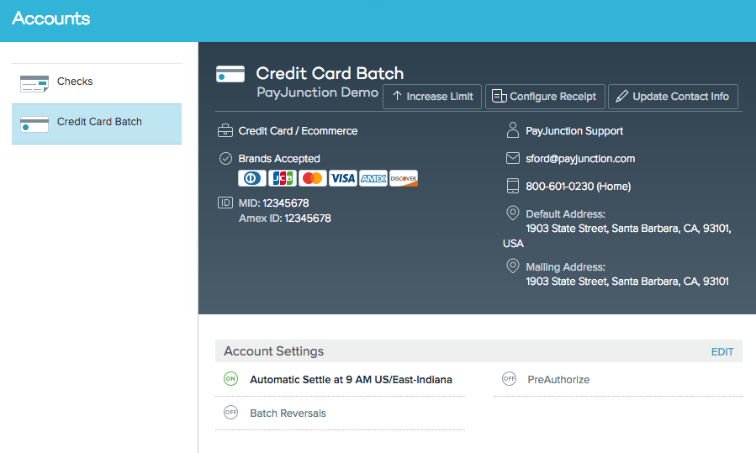Click the JCB brand logo

[x=283, y=178]
